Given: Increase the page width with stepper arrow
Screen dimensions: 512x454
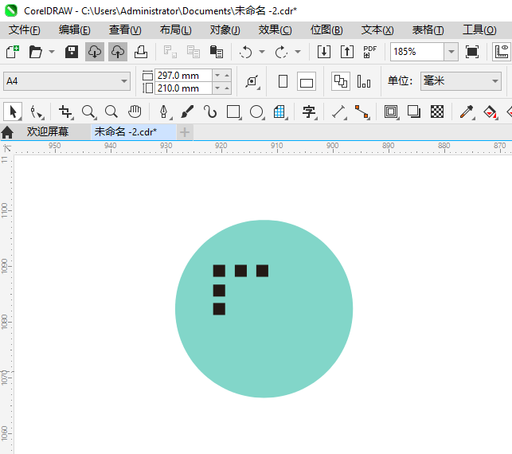Looking at the screenshot, I should coord(227,76).
